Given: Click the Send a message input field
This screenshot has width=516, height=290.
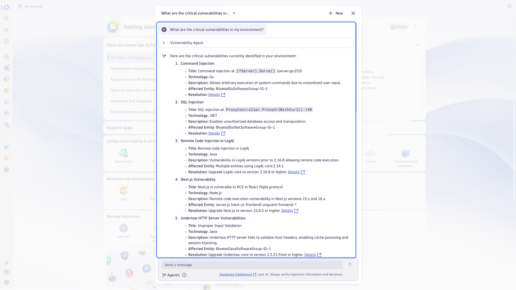Looking at the screenshot, I should pyautogui.click(x=252, y=265).
